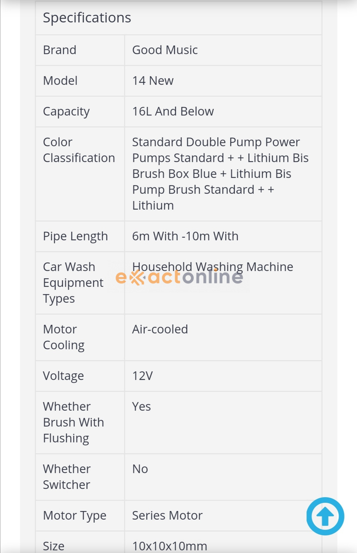
Task: Click the Brand label cell
Action: click(x=60, y=50)
